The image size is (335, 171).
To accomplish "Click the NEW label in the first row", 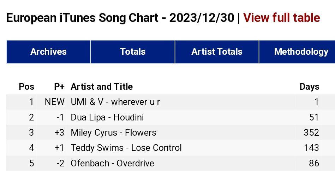I will [55, 102].
